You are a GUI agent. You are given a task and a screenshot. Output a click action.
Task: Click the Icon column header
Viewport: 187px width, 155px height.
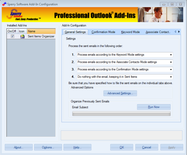pos(23,31)
